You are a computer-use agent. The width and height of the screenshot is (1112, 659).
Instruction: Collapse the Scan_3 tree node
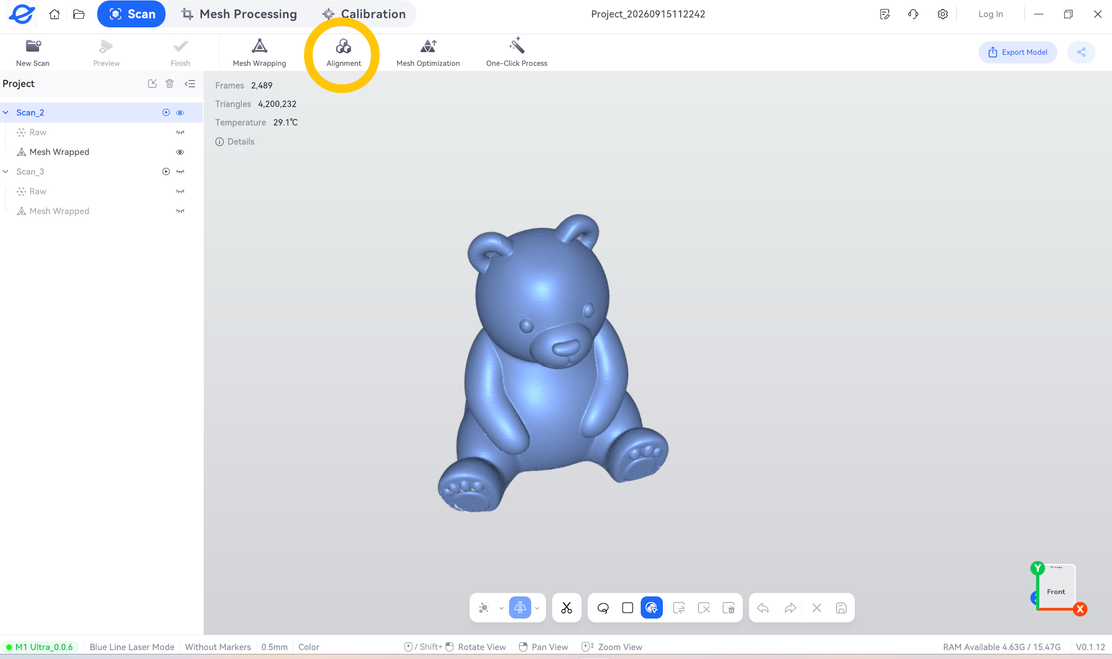[6, 171]
